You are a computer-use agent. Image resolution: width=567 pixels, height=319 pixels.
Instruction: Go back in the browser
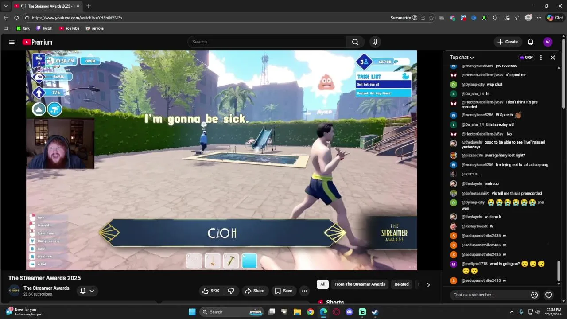coord(6,18)
